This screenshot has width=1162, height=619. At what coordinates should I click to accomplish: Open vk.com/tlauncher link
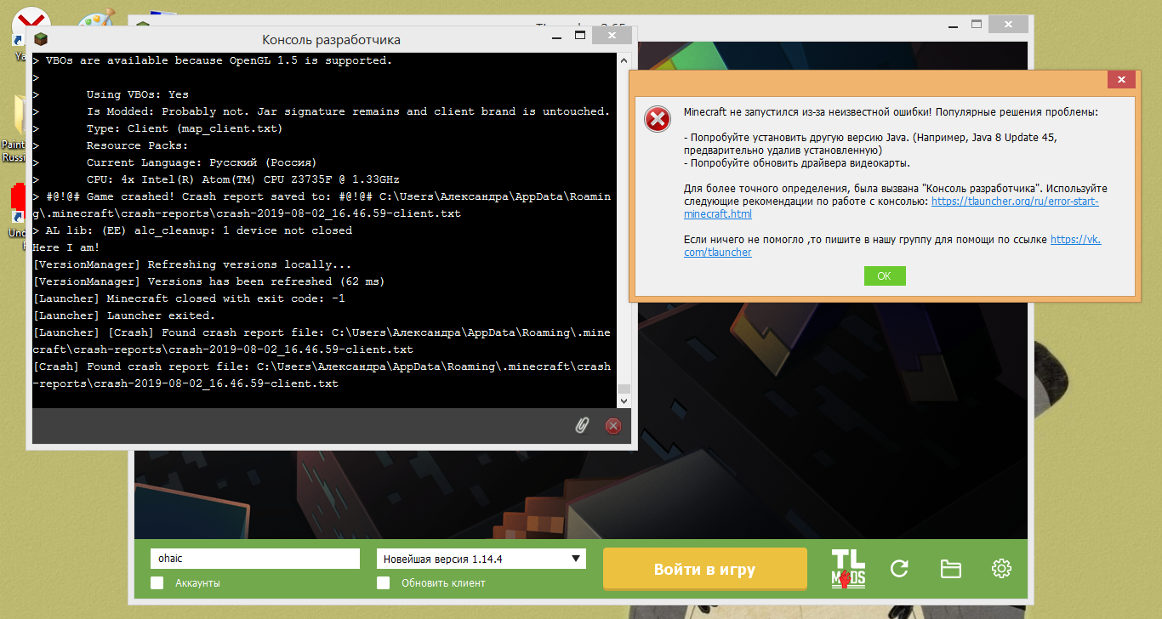893,246
